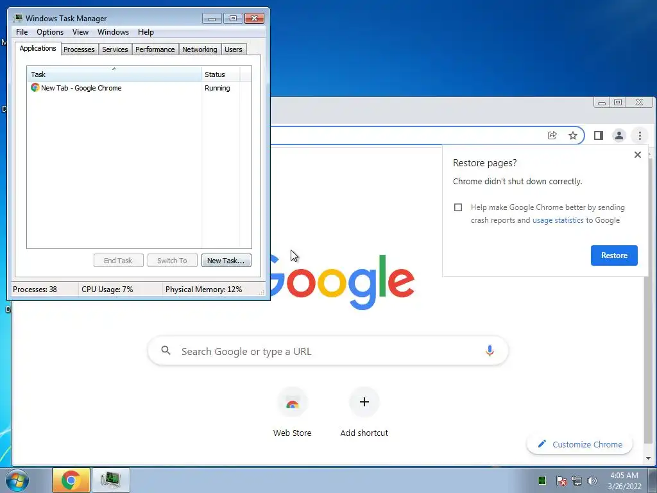
Task: Click the taskbar clock showing 4:05 AM
Action: tap(624, 481)
